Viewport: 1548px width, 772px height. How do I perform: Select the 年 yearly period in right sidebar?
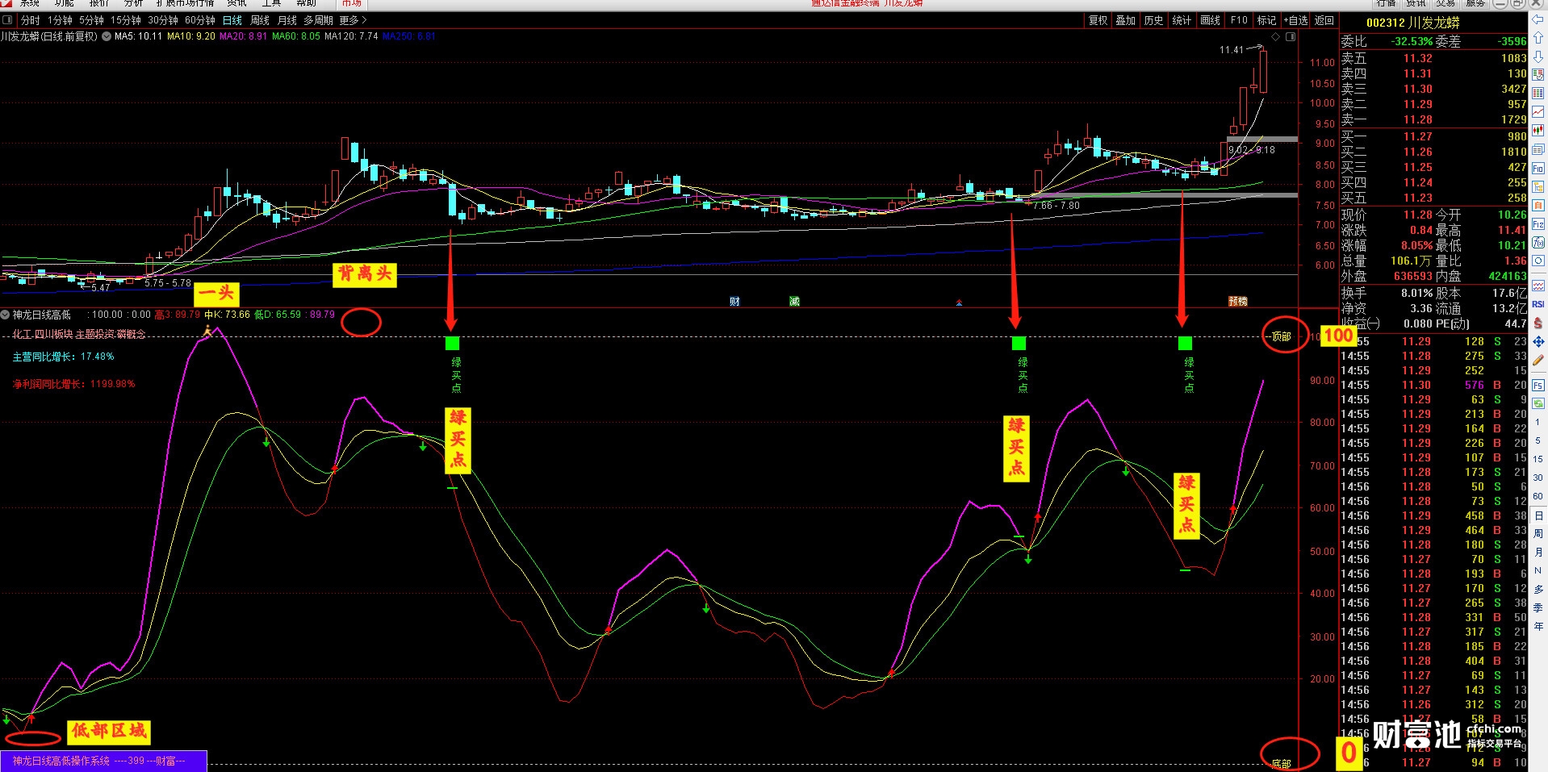point(1538,626)
